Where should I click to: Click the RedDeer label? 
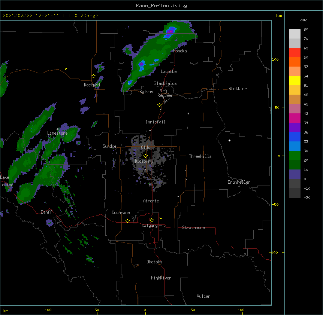pos(165,95)
